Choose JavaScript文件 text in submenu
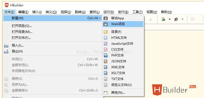204x98 pixels. (122, 44)
